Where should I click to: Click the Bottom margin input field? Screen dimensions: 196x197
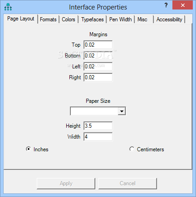point(98,56)
